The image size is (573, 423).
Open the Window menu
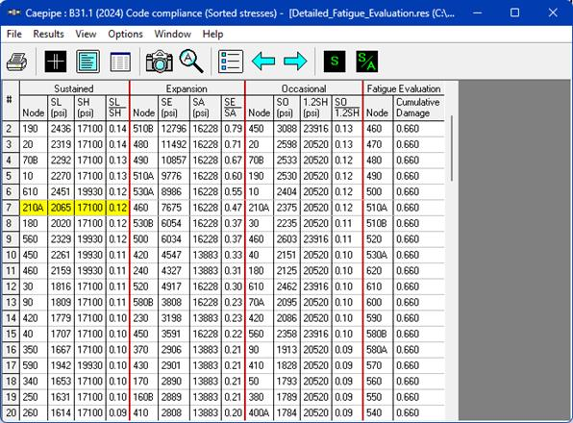172,34
